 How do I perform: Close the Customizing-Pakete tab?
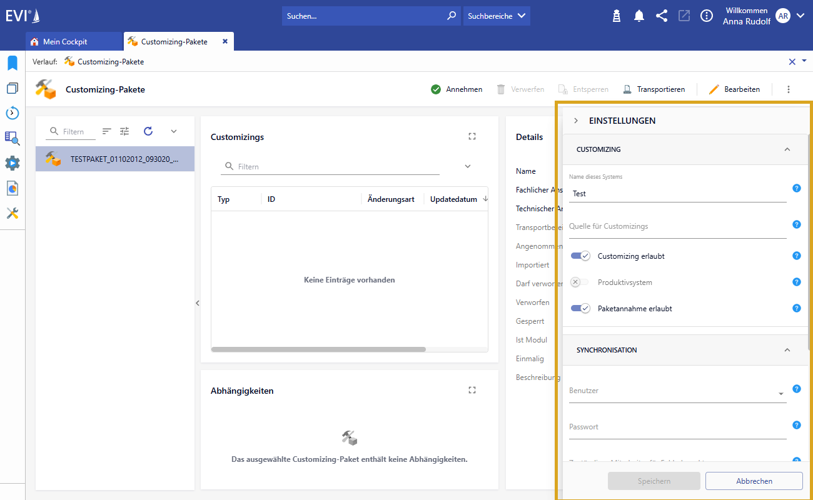point(225,42)
